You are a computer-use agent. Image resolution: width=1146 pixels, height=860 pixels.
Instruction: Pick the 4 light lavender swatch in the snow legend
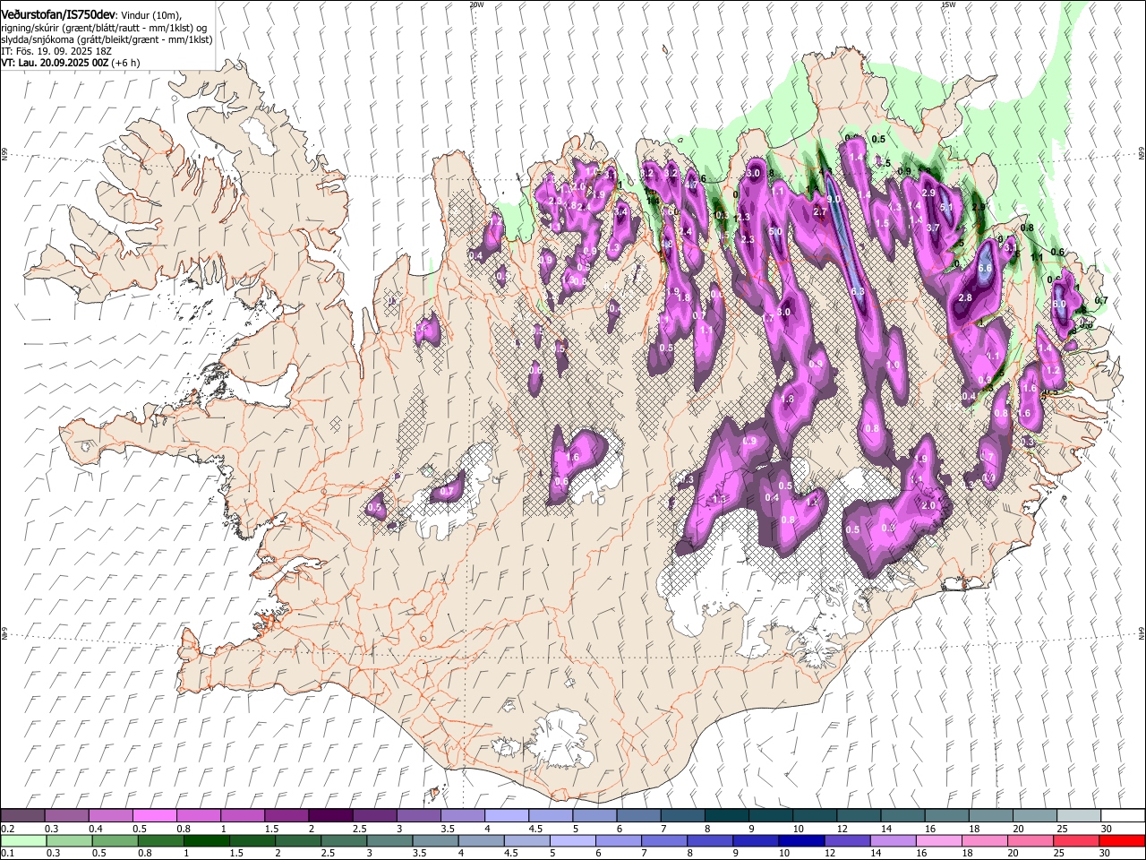(506, 816)
